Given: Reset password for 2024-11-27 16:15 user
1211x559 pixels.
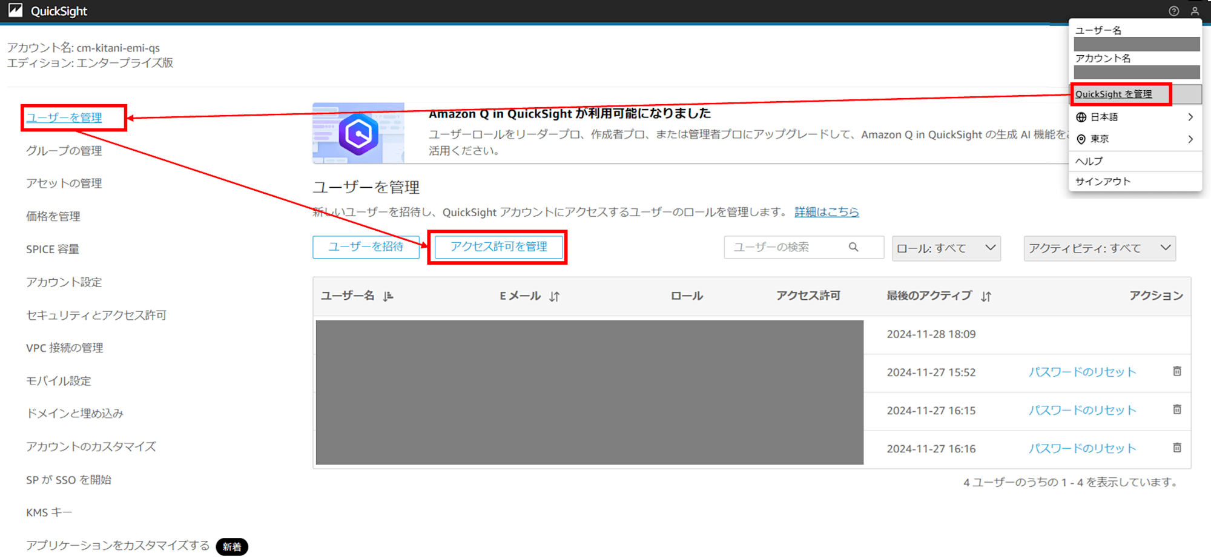Looking at the screenshot, I should tap(1082, 410).
